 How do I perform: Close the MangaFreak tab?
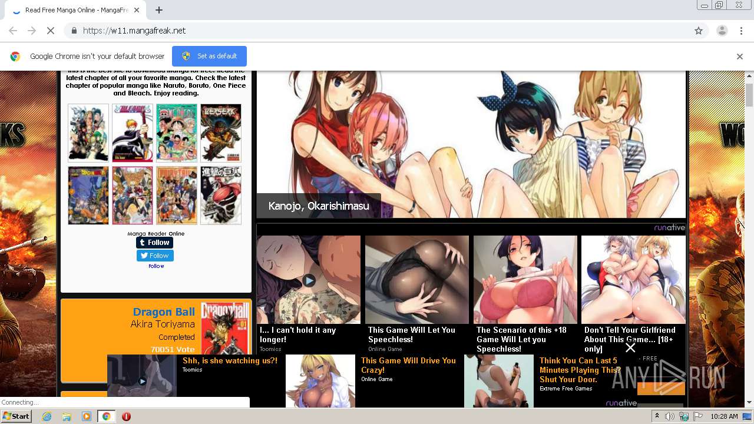tap(137, 11)
